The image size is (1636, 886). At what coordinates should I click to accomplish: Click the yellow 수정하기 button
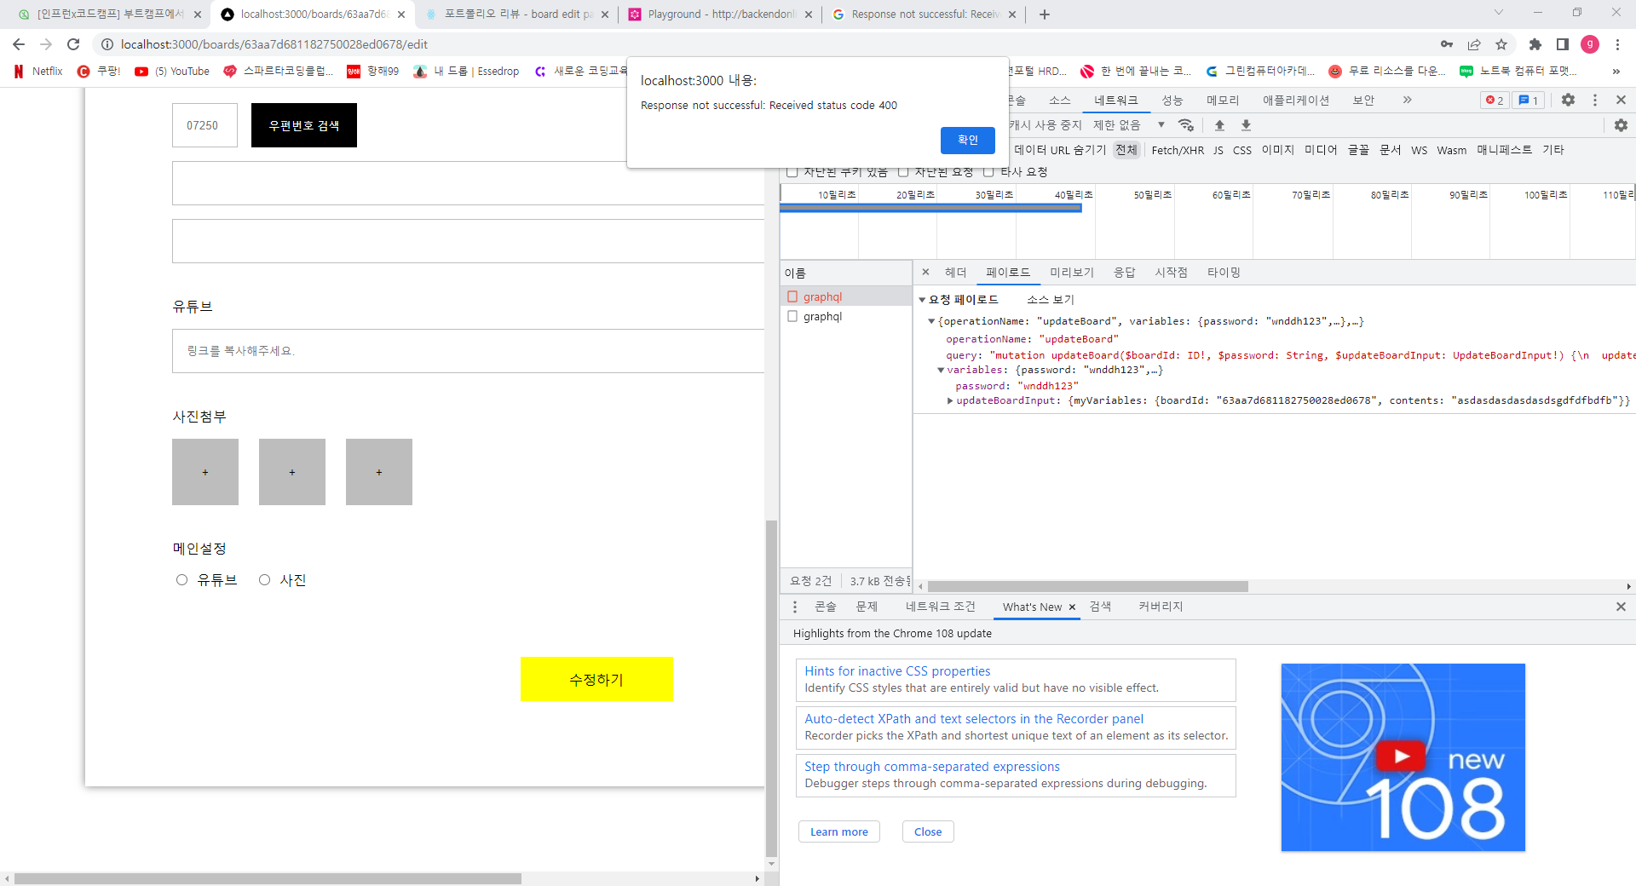(x=596, y=679)
